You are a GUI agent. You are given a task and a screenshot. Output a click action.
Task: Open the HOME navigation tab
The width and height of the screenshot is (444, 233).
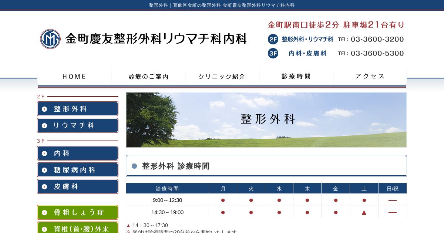74,77
